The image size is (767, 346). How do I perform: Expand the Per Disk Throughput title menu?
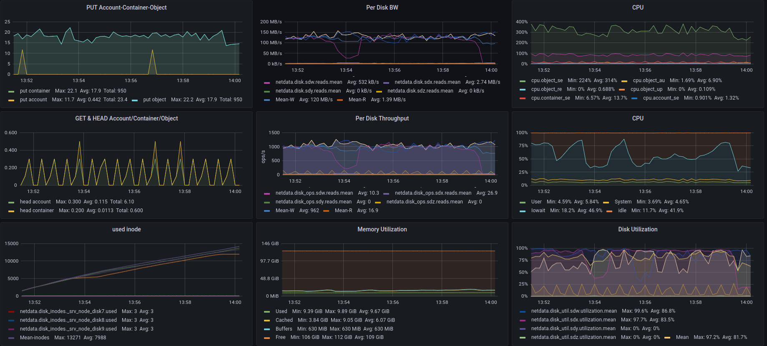tap(382, 118)
